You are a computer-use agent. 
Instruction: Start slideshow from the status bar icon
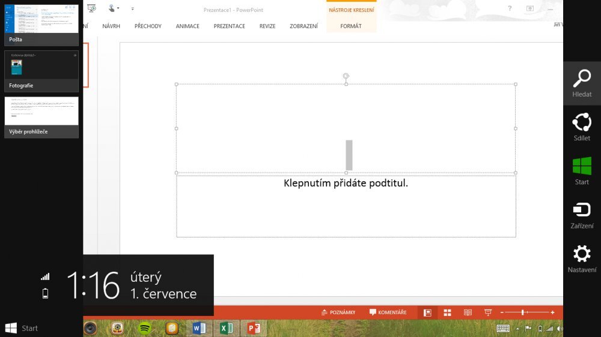coord(488,312)
